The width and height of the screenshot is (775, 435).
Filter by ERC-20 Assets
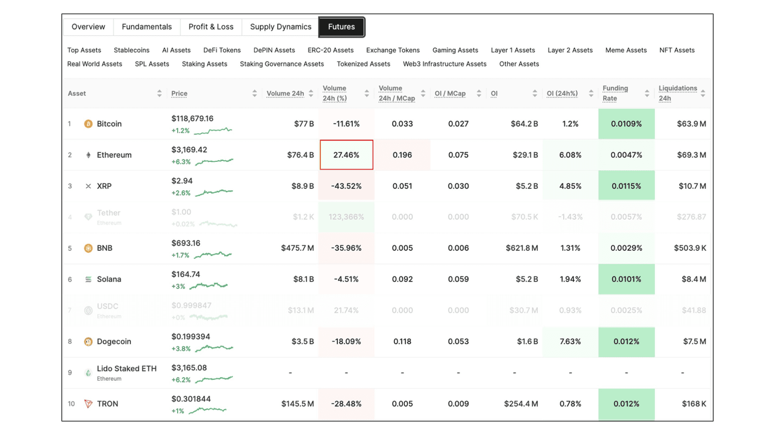click(330, 50)
